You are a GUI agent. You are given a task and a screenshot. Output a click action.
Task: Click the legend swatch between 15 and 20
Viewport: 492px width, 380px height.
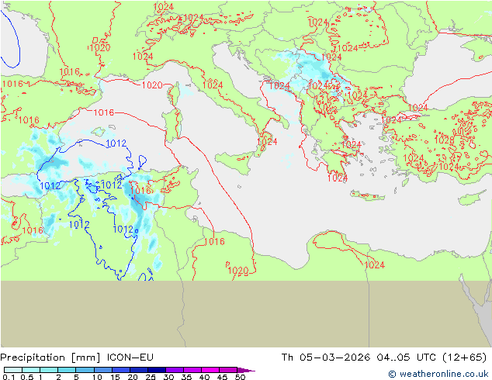[120, 370]
